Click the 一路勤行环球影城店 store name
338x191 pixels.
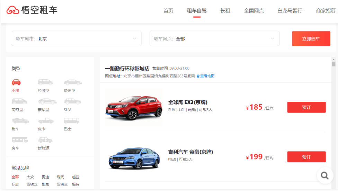127,69
